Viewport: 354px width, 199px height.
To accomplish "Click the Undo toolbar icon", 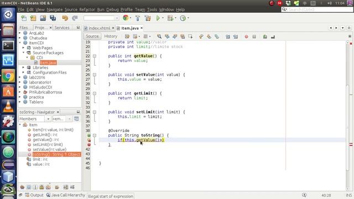I will (x=65, y=18).
